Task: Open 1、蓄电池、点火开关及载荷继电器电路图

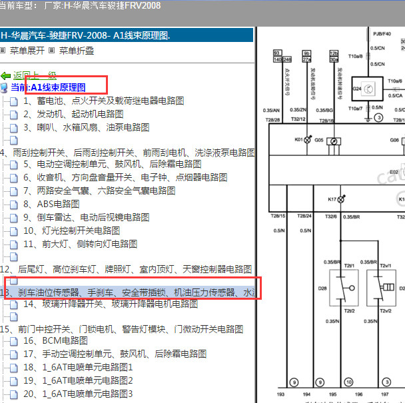Action: (103, 101)
